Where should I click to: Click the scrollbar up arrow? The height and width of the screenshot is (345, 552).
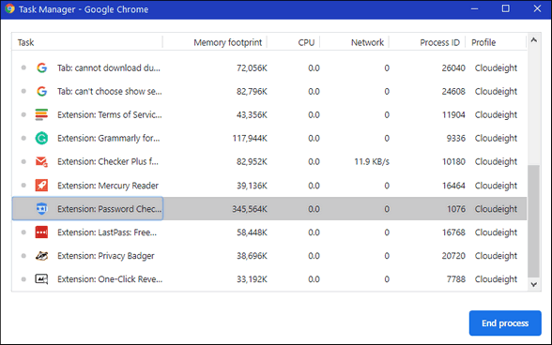(x=533, y=40)
